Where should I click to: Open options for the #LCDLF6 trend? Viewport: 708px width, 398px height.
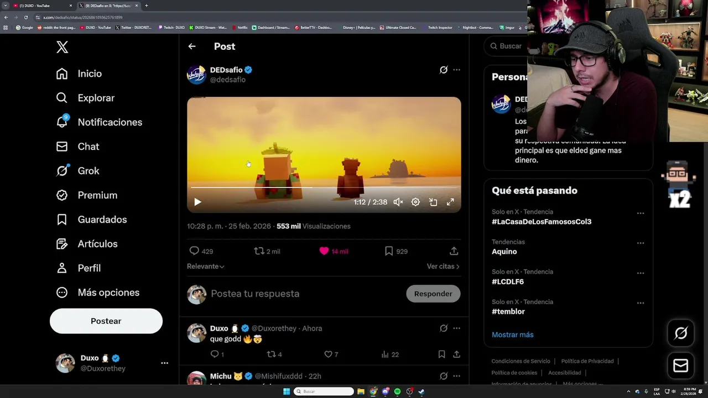pos(641,273)
